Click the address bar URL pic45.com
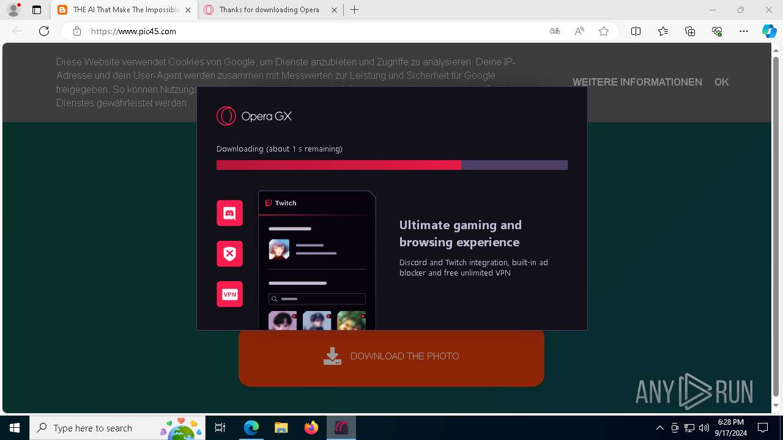This screenshot has width=783, height=440. pyautogui.click(x=133, y=31)
